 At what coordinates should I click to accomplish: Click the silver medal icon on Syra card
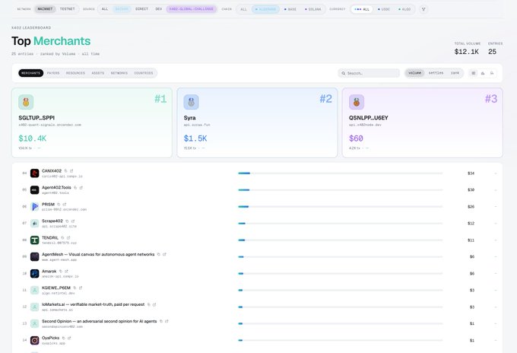click(x=192, y=102)
